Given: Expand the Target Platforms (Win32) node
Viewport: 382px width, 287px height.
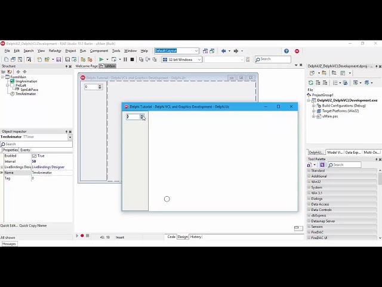Looking at the screenshot, I should coord(314,111).
